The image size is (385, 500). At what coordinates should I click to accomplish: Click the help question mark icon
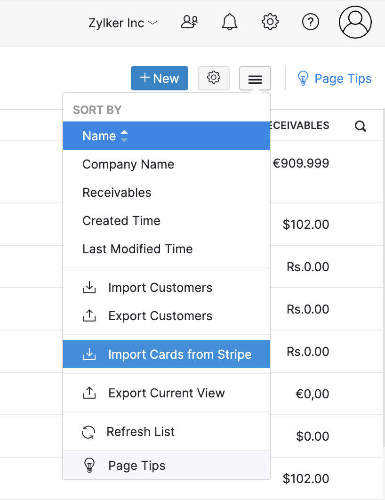(310, 22)
